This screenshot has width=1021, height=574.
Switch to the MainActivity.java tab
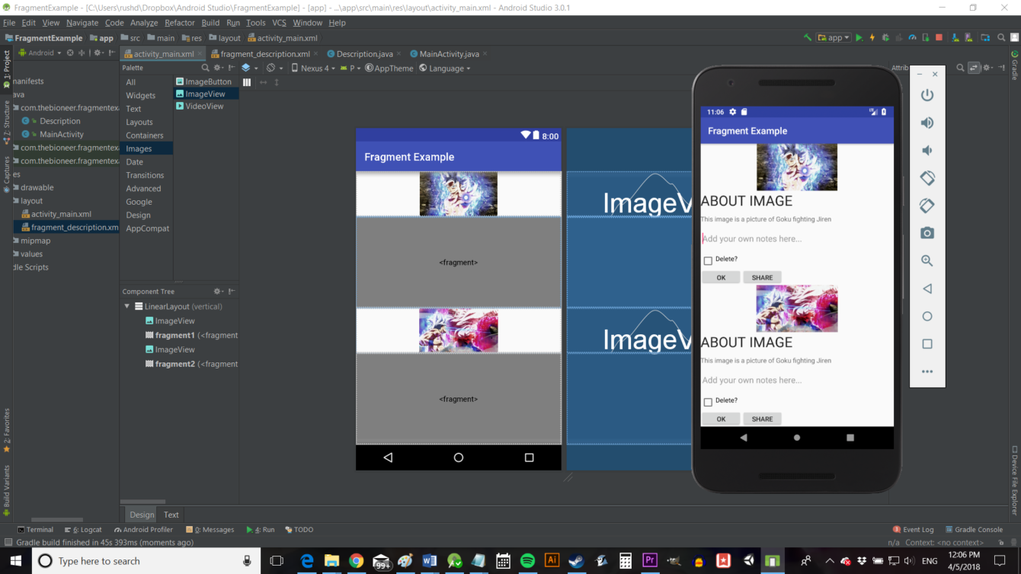pos(448,53)
